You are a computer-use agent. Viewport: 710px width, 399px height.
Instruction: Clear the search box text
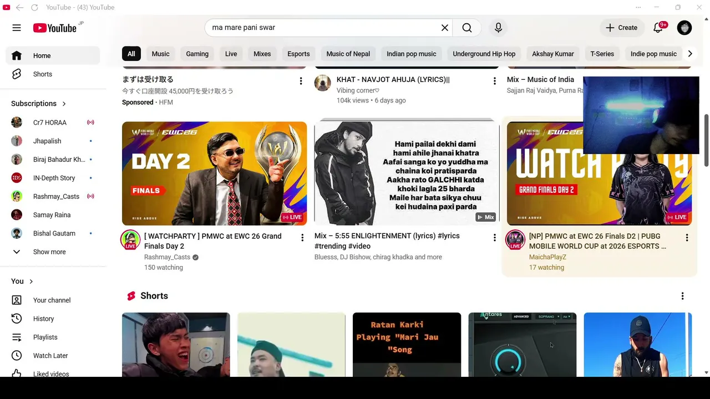pyautogui.click(x=445, y=28)
